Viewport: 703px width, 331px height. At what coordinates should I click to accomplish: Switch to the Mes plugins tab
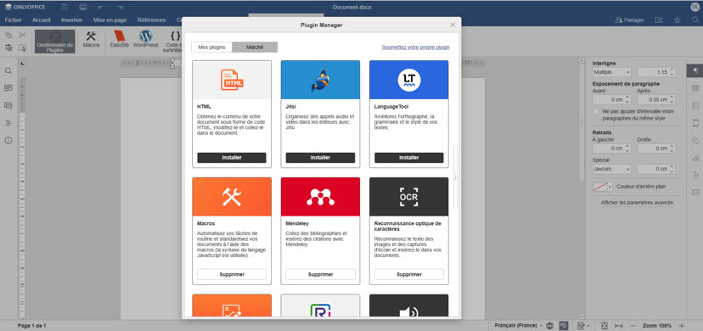click(x=211, y=47)
